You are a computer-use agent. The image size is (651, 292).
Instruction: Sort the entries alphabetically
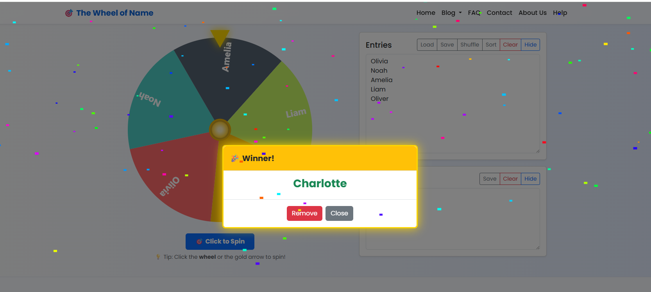point(491,45)
